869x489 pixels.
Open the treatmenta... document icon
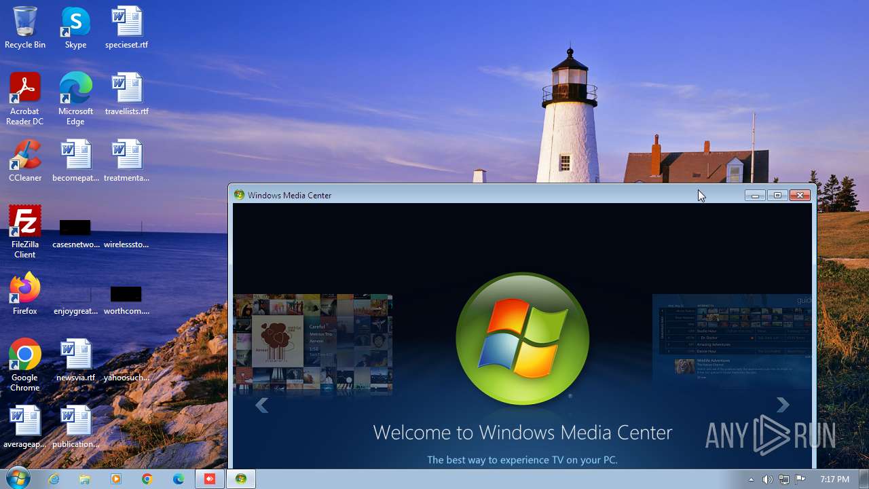pyautogui.click(x=127, y=160)
